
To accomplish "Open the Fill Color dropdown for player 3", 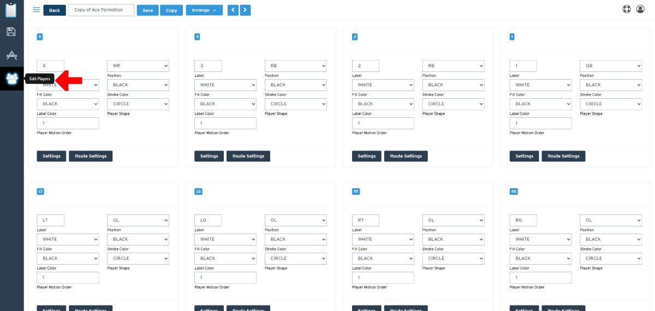I will tap(225, 85).
